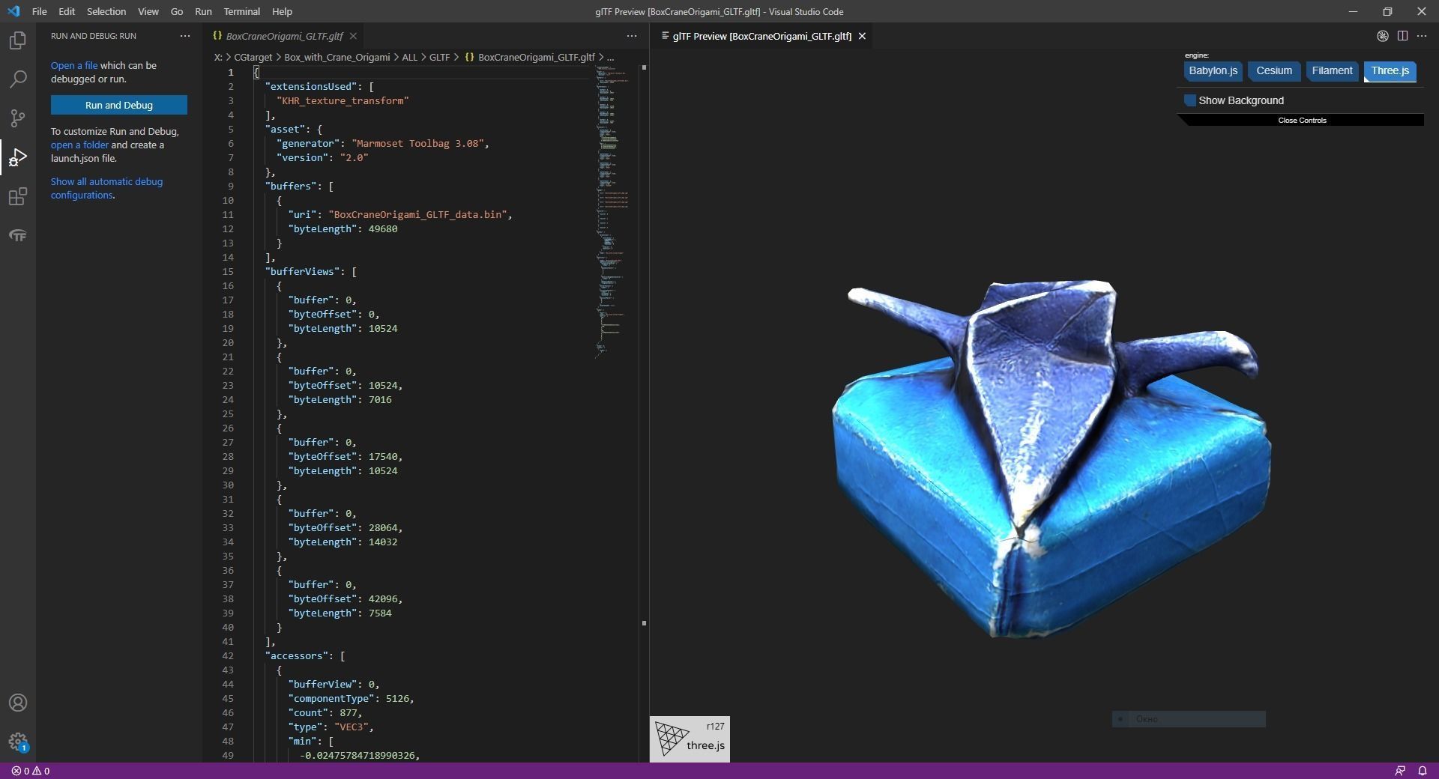Open the Terminal menu
This screenshot has width=1439, height=779.
point(242,11)
